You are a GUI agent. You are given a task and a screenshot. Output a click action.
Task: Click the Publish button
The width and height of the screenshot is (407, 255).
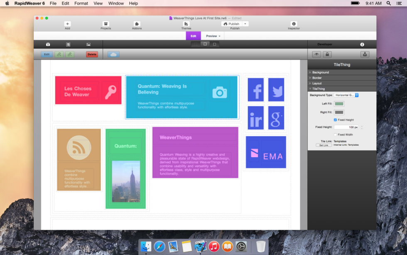point(232,24)
